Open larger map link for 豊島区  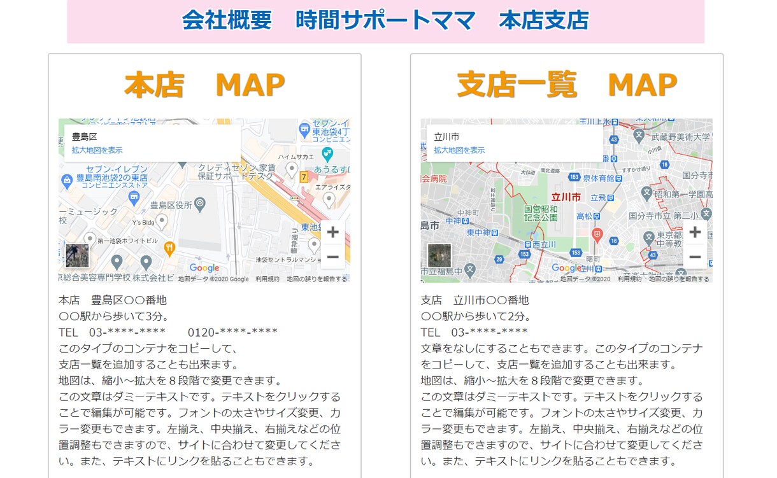tap(97, 150)
